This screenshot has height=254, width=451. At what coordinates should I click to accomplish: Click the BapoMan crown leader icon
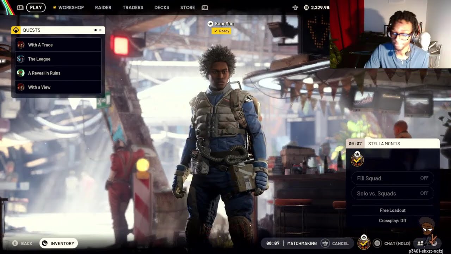tap(211, 24)
